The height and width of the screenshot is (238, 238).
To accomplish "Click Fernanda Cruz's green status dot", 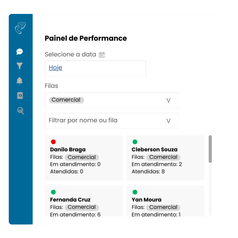I will 53,192.
